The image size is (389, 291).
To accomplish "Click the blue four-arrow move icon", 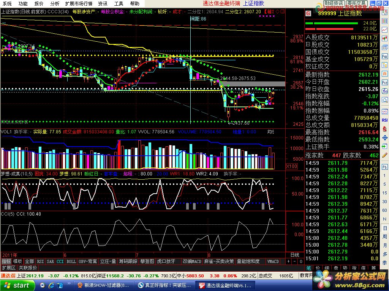I will (x=385, y=138).
